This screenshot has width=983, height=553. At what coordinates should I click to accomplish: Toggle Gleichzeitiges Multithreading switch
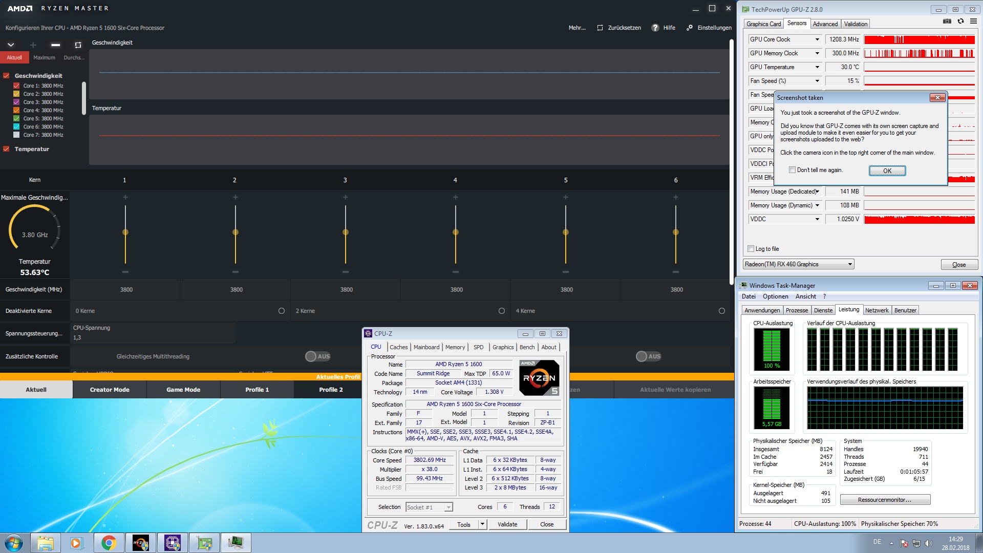[x=318, y=356]
